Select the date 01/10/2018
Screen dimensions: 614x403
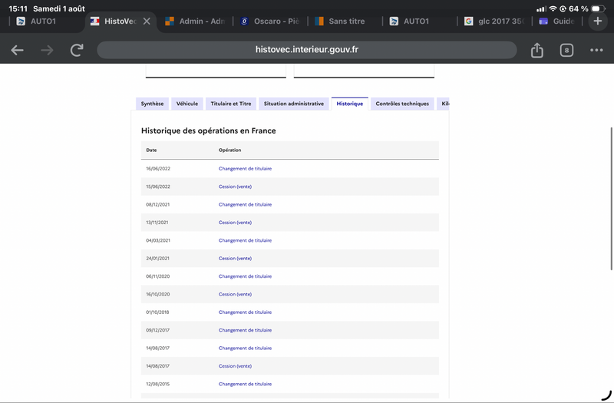157,312
